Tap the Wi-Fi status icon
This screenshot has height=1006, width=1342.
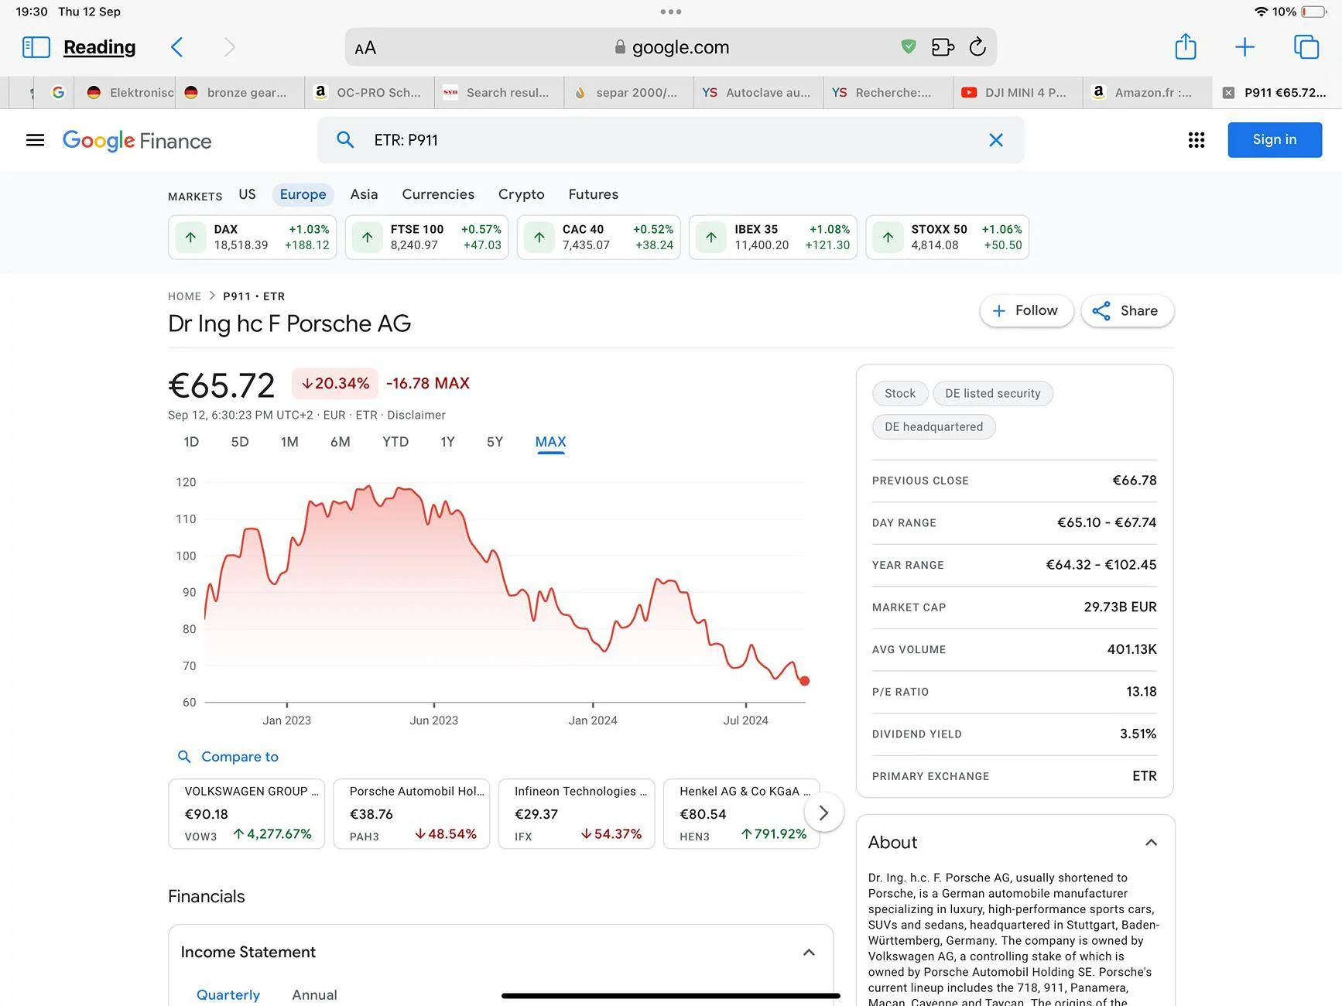[1262, 12]
